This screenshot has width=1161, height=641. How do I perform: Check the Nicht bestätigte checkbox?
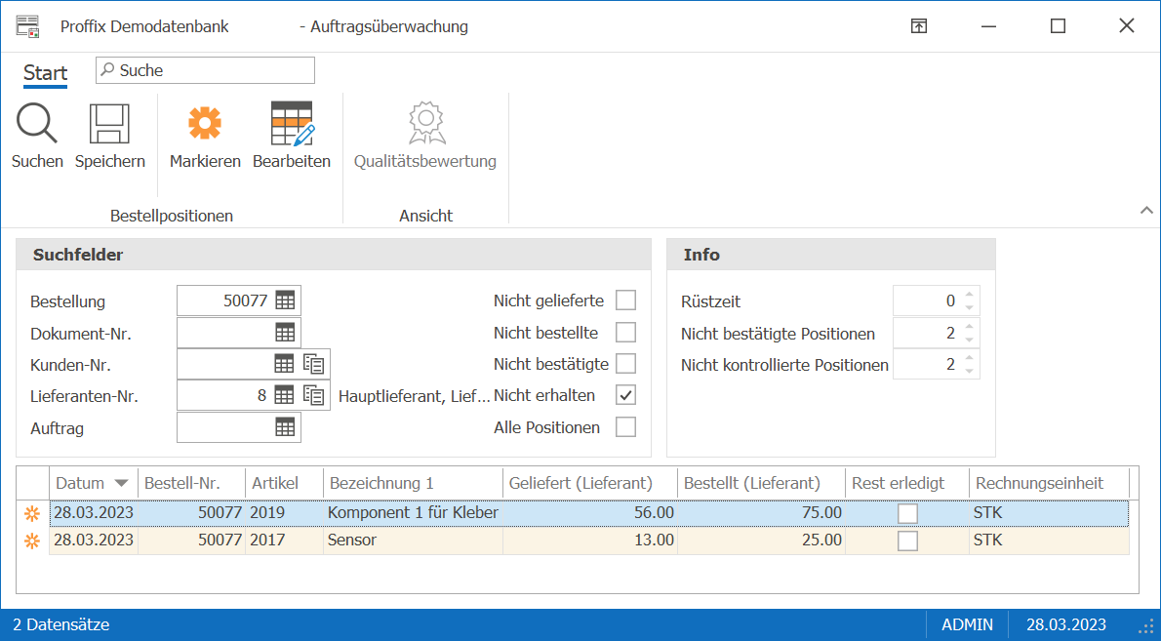(x=625, y=364)
